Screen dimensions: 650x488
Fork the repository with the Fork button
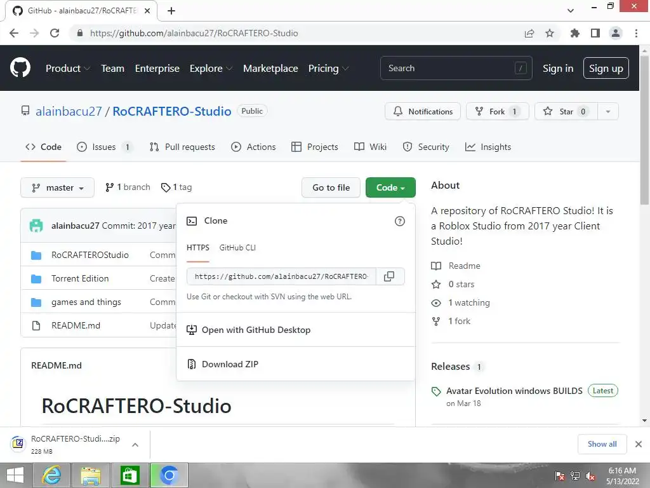[498, 112]
